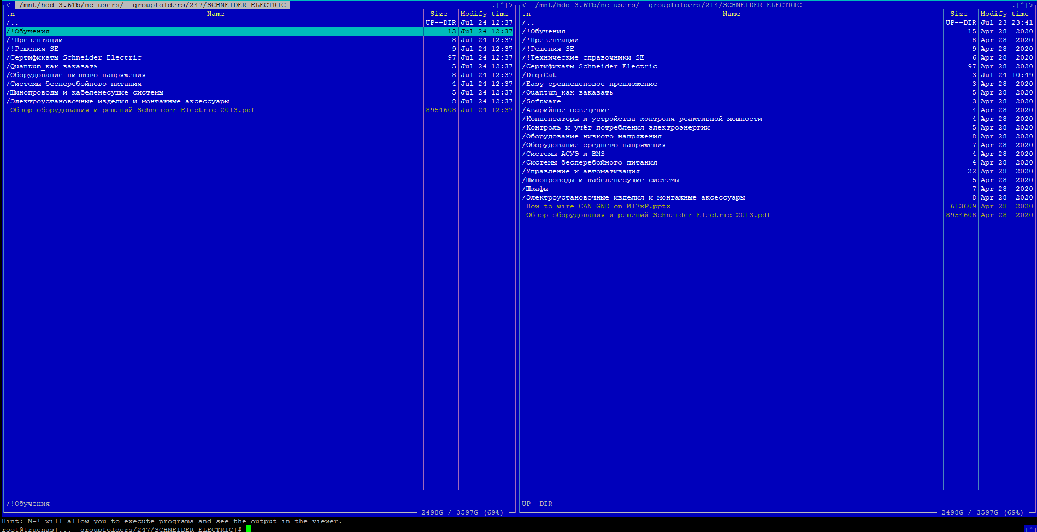This screenshot has height=532, width=1037.
Task: Select /Управление и автоматизация folder
Action: coord(777,171)
